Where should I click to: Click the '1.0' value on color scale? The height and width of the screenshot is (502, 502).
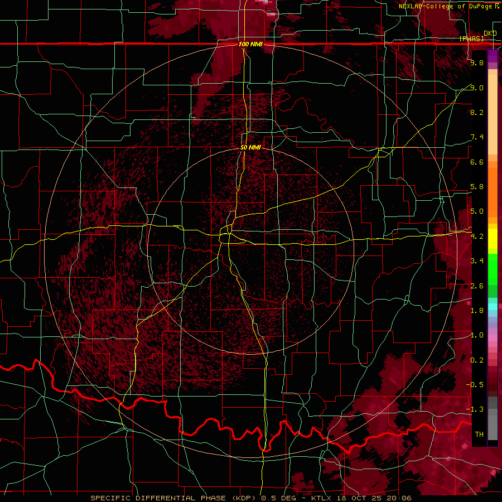[x=477, y=335]
